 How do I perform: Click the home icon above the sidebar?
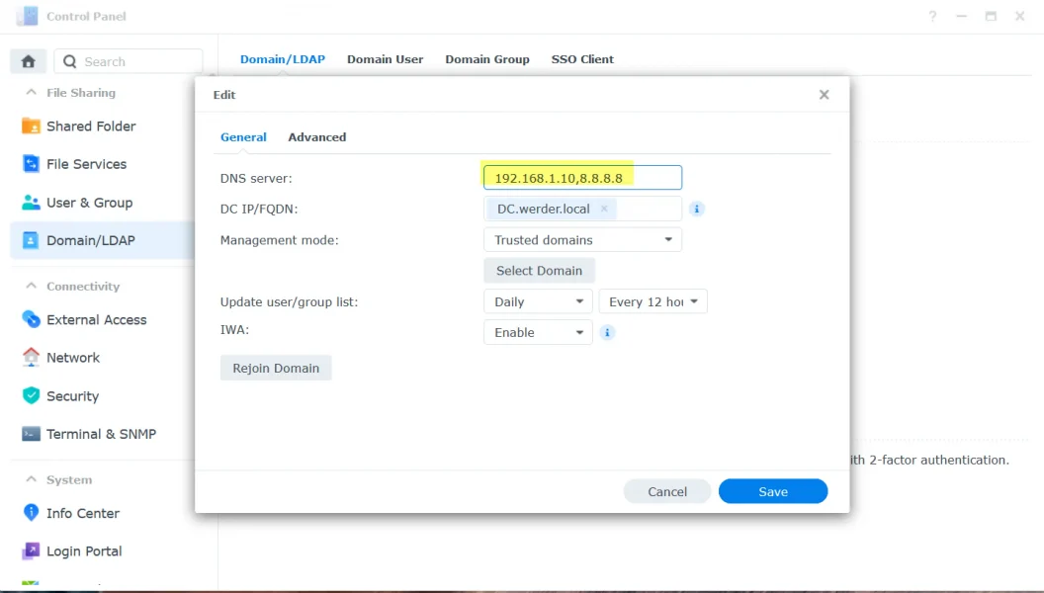click(x=28, y=60)
